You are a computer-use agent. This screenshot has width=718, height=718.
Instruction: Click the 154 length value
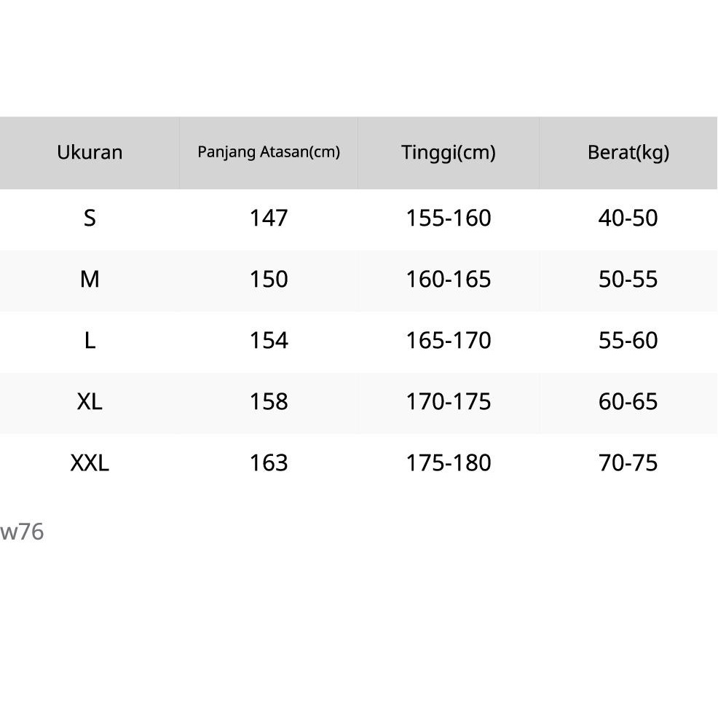pos(269,340)
